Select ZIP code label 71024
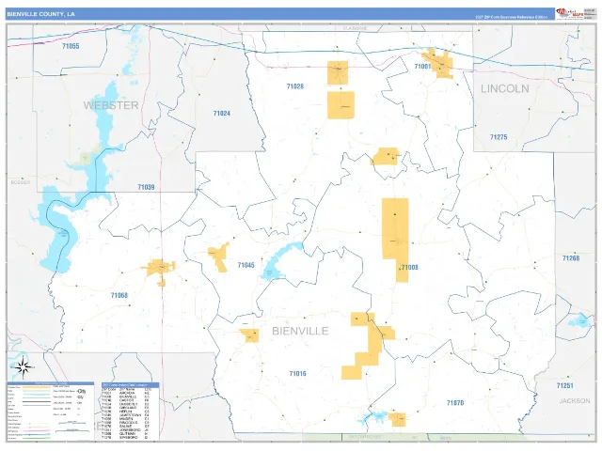Screen dimensions: 602x451 222,113
